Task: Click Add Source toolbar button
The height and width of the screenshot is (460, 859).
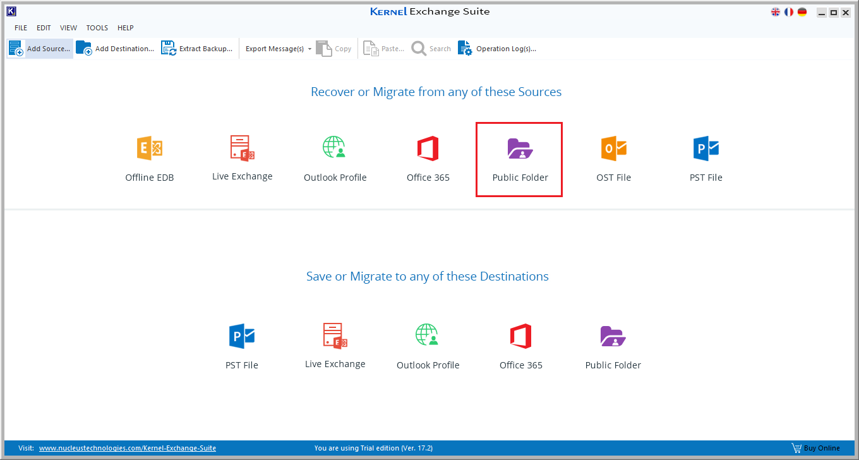Action: (x=40, y=49)
